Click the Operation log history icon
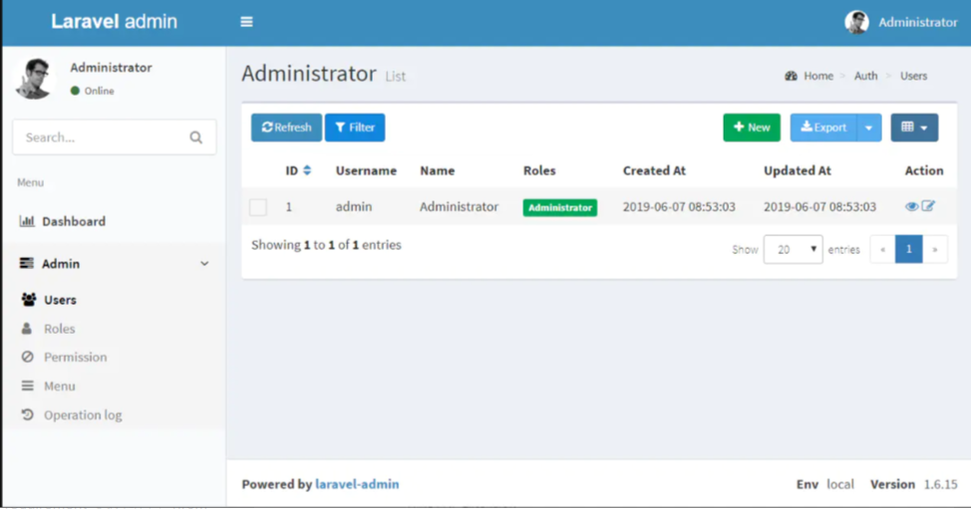Image resolution: width=971 pixels, height=509 pixels. (27, 414)
